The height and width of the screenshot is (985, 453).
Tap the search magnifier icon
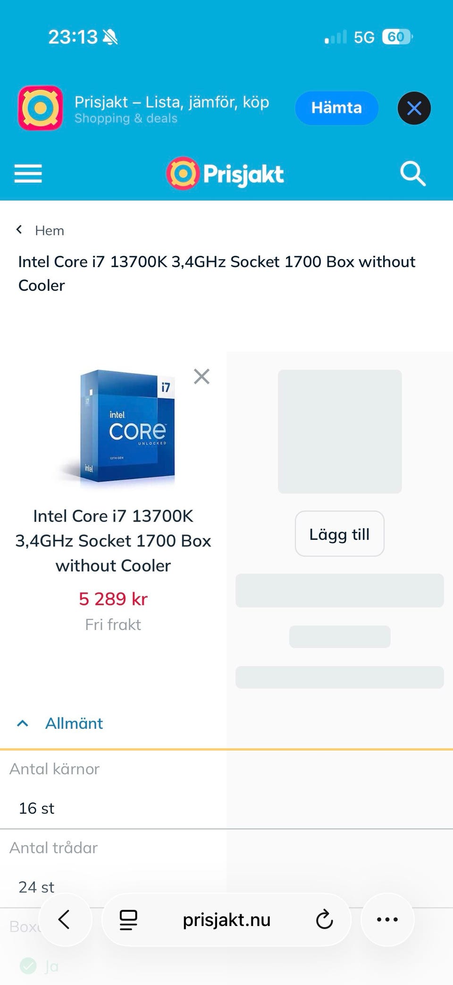click(413, 173)
